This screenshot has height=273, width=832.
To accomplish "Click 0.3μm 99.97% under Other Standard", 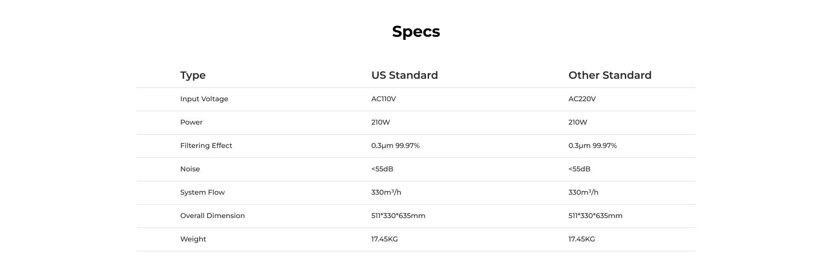I will click(x=592, y=146).
